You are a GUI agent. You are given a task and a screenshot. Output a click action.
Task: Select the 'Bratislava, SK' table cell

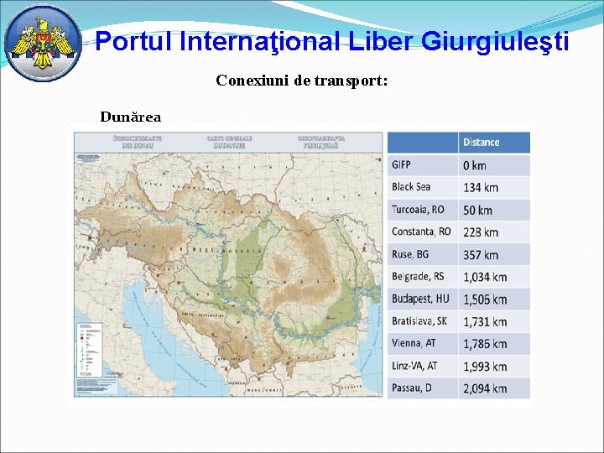click(x=423, y=321)
